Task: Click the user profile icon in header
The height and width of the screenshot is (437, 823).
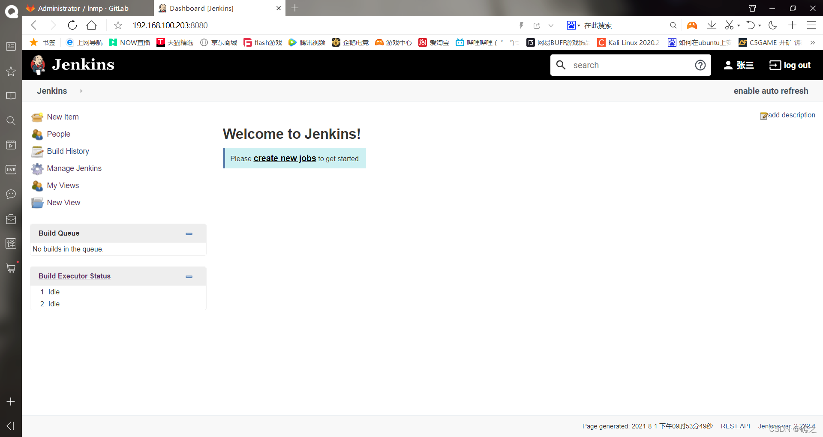Action: click(x=728, y=65)
